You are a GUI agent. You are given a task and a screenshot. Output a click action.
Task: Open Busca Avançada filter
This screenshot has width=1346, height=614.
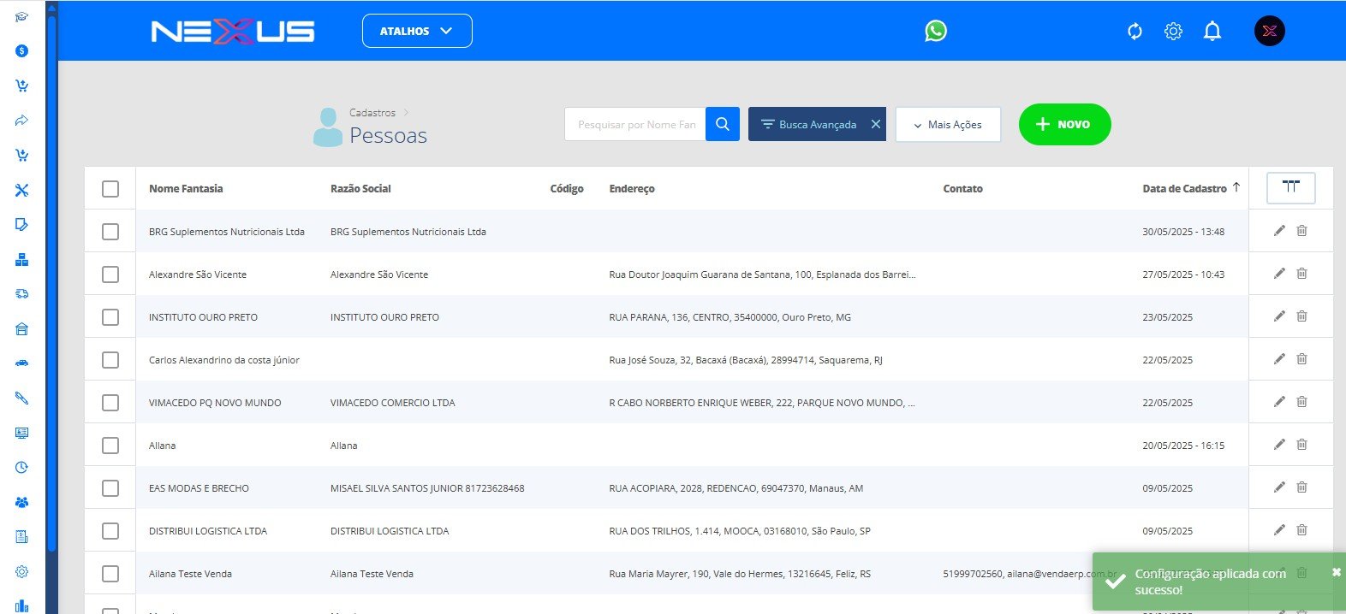point(808,125)
